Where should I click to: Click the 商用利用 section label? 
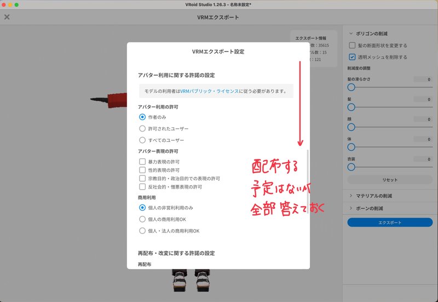click(147, 197)
